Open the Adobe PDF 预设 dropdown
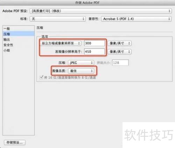175x148 pixels. (x=101, y=11)
